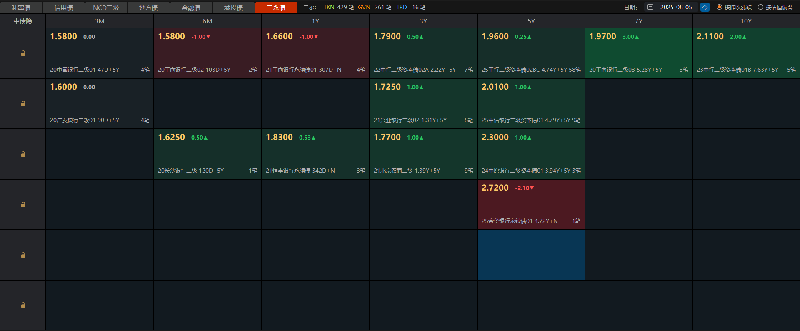Select 21北京农商二级 1.39Y+5Y cell

tap(423, 154)
